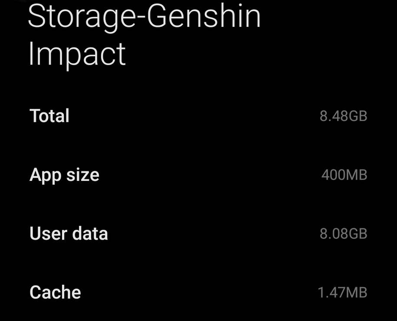Image resolution: width=397 pixels, height=321 pixels.
Task: Select the Cache label
Action: coord(55,293)
